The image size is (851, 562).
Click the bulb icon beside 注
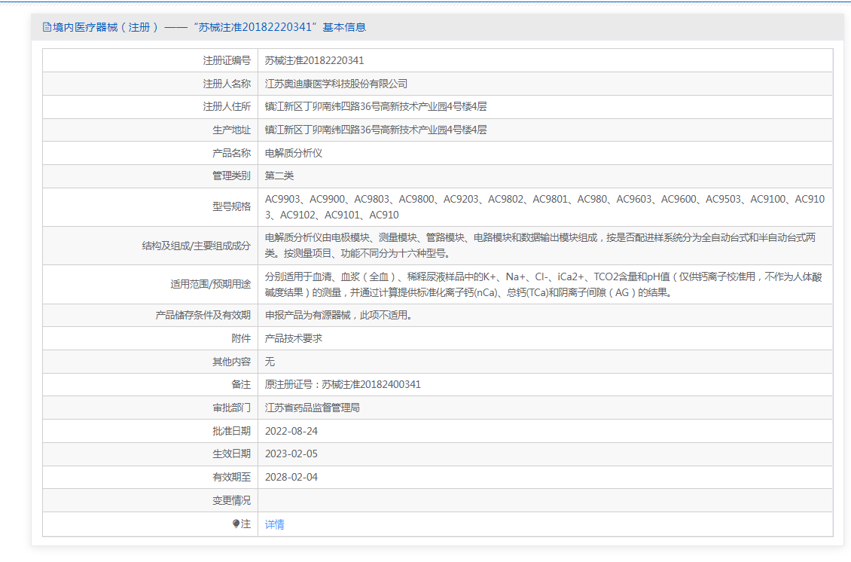(236, 524)
